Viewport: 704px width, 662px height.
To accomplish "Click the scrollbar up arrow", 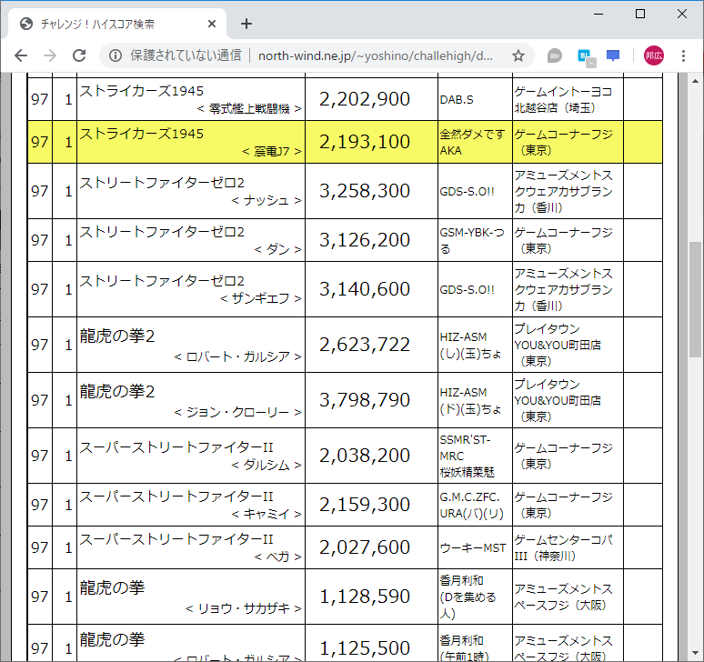I will [x=695, y=81].
